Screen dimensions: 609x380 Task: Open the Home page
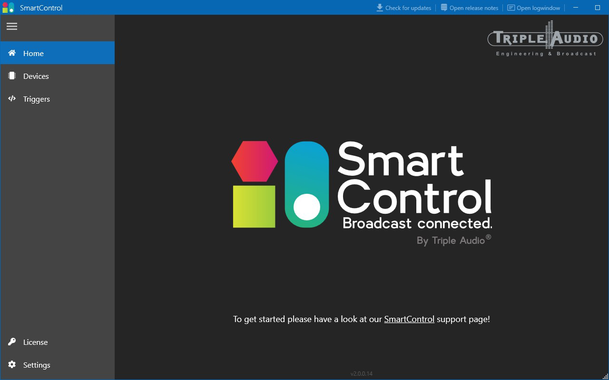point(57,53)
